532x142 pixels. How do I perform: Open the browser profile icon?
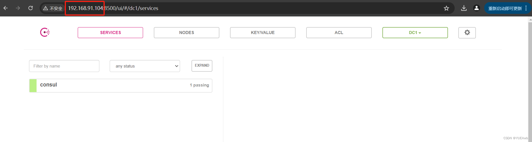tap(476, 8)
